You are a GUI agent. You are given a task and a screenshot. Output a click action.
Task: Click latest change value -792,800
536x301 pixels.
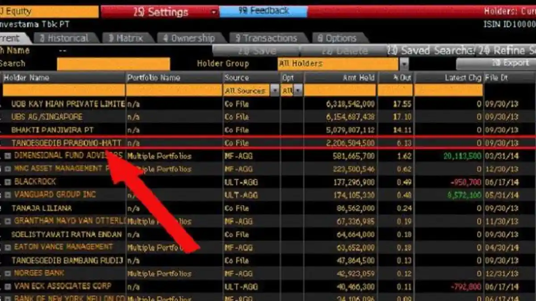pyautogui.click(x=465, y=286)
